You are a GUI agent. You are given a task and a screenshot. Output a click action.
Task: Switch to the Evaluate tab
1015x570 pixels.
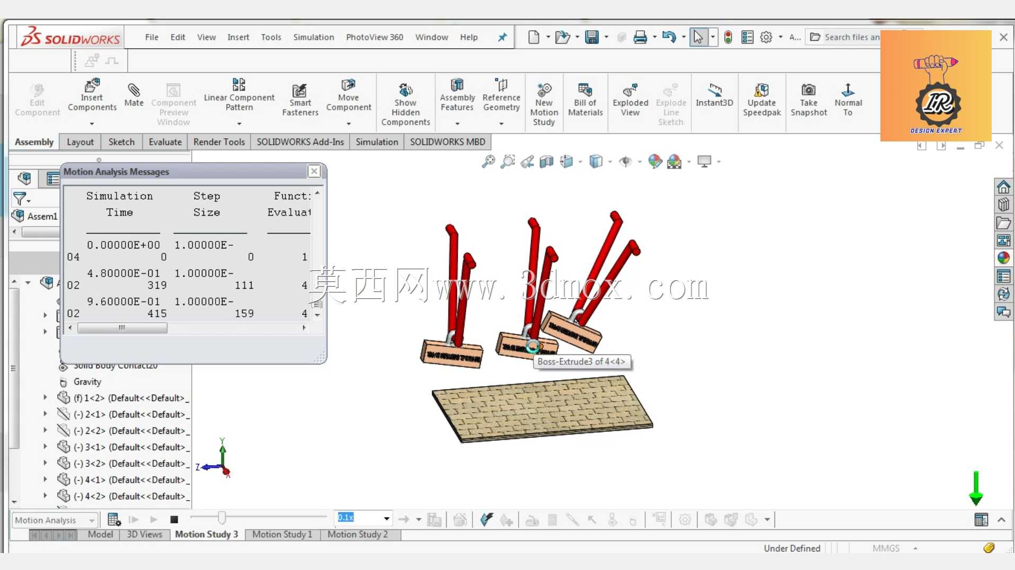[165, 142]
